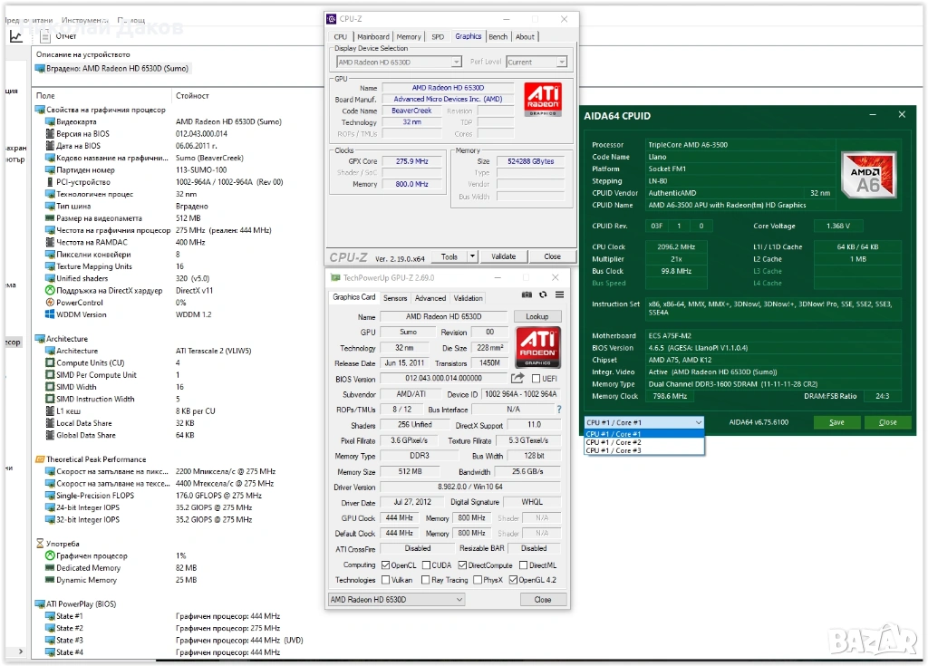This screenshot has height=666, width=928.
Task: Click the GPU-Z refresh icon
Action: 543,294
